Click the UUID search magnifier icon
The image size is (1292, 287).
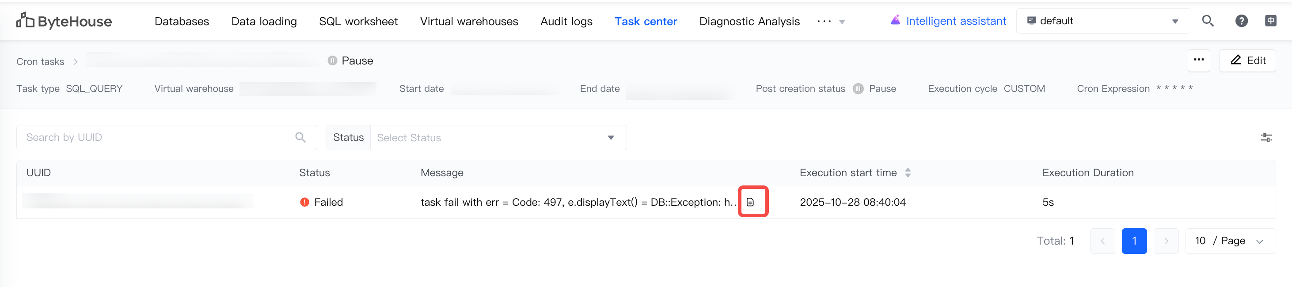(x=300, y=137)
